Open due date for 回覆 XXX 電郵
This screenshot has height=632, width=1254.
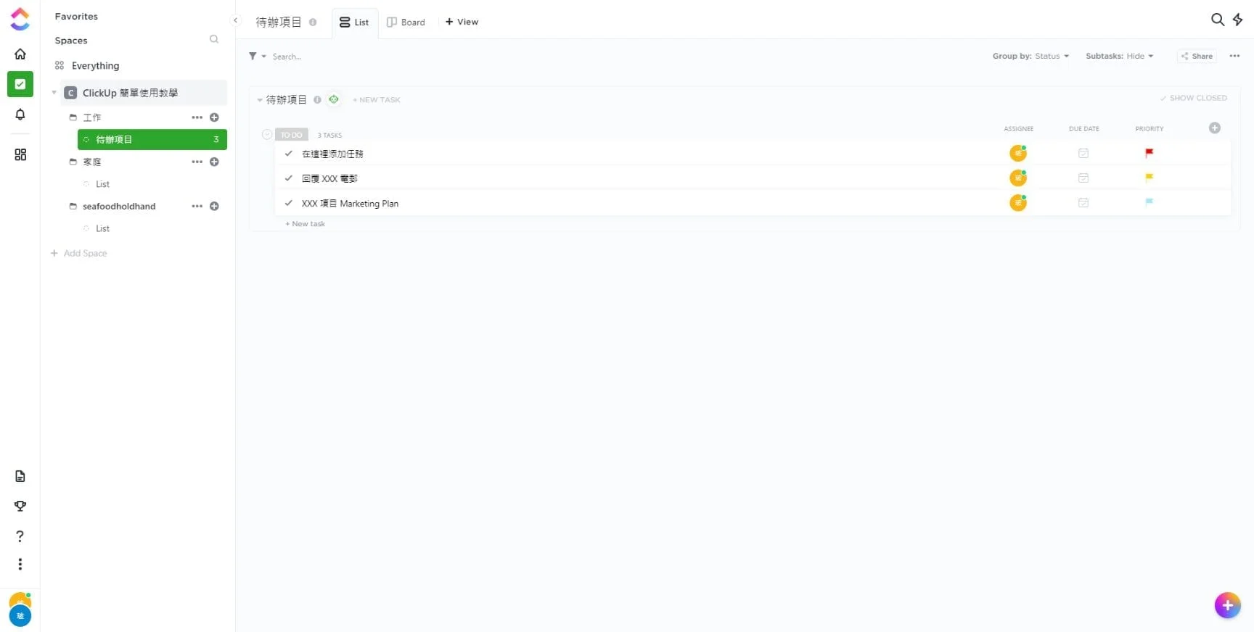pos(1083,178)
